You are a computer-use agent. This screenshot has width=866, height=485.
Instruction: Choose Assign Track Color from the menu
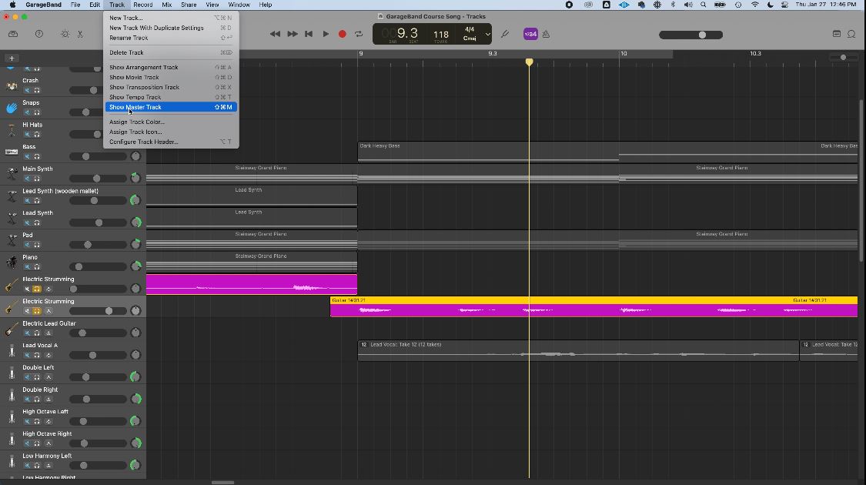coord(137,122)
